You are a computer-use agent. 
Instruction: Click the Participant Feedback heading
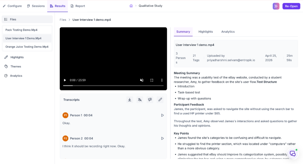189,105
